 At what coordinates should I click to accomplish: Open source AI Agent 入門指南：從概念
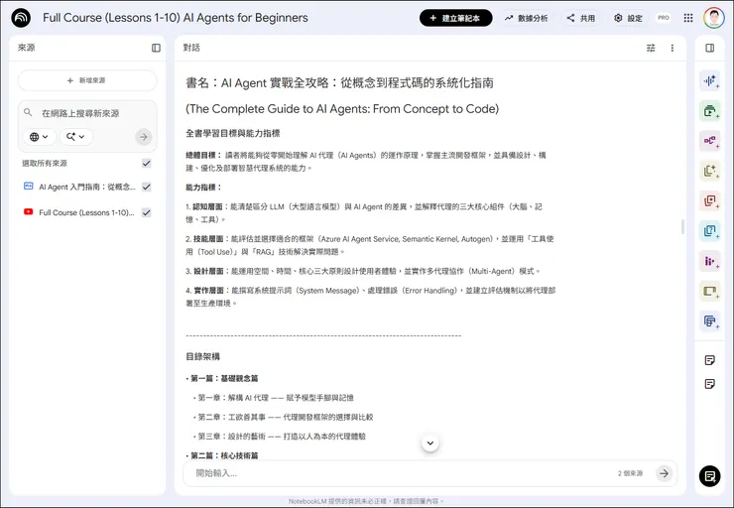point(87,187)
